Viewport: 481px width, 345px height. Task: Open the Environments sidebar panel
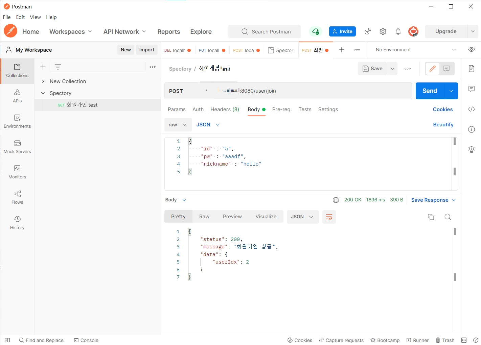(17, 122)
